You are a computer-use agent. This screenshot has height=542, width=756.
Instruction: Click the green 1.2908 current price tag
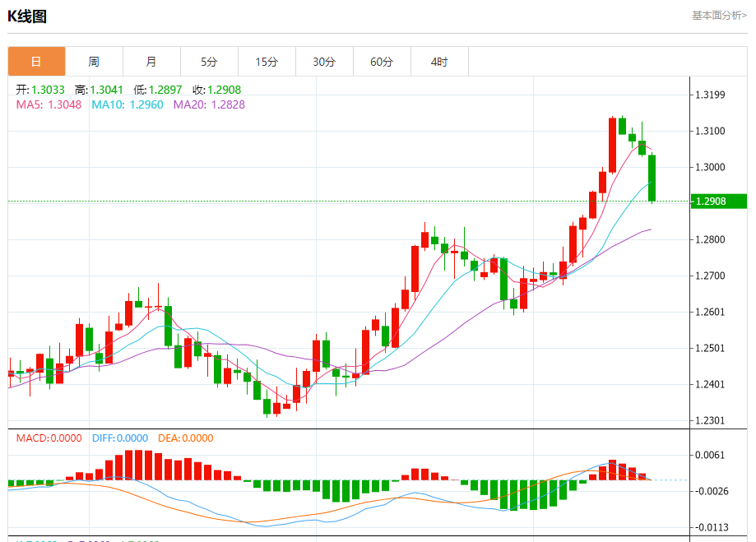pos(719,201)
